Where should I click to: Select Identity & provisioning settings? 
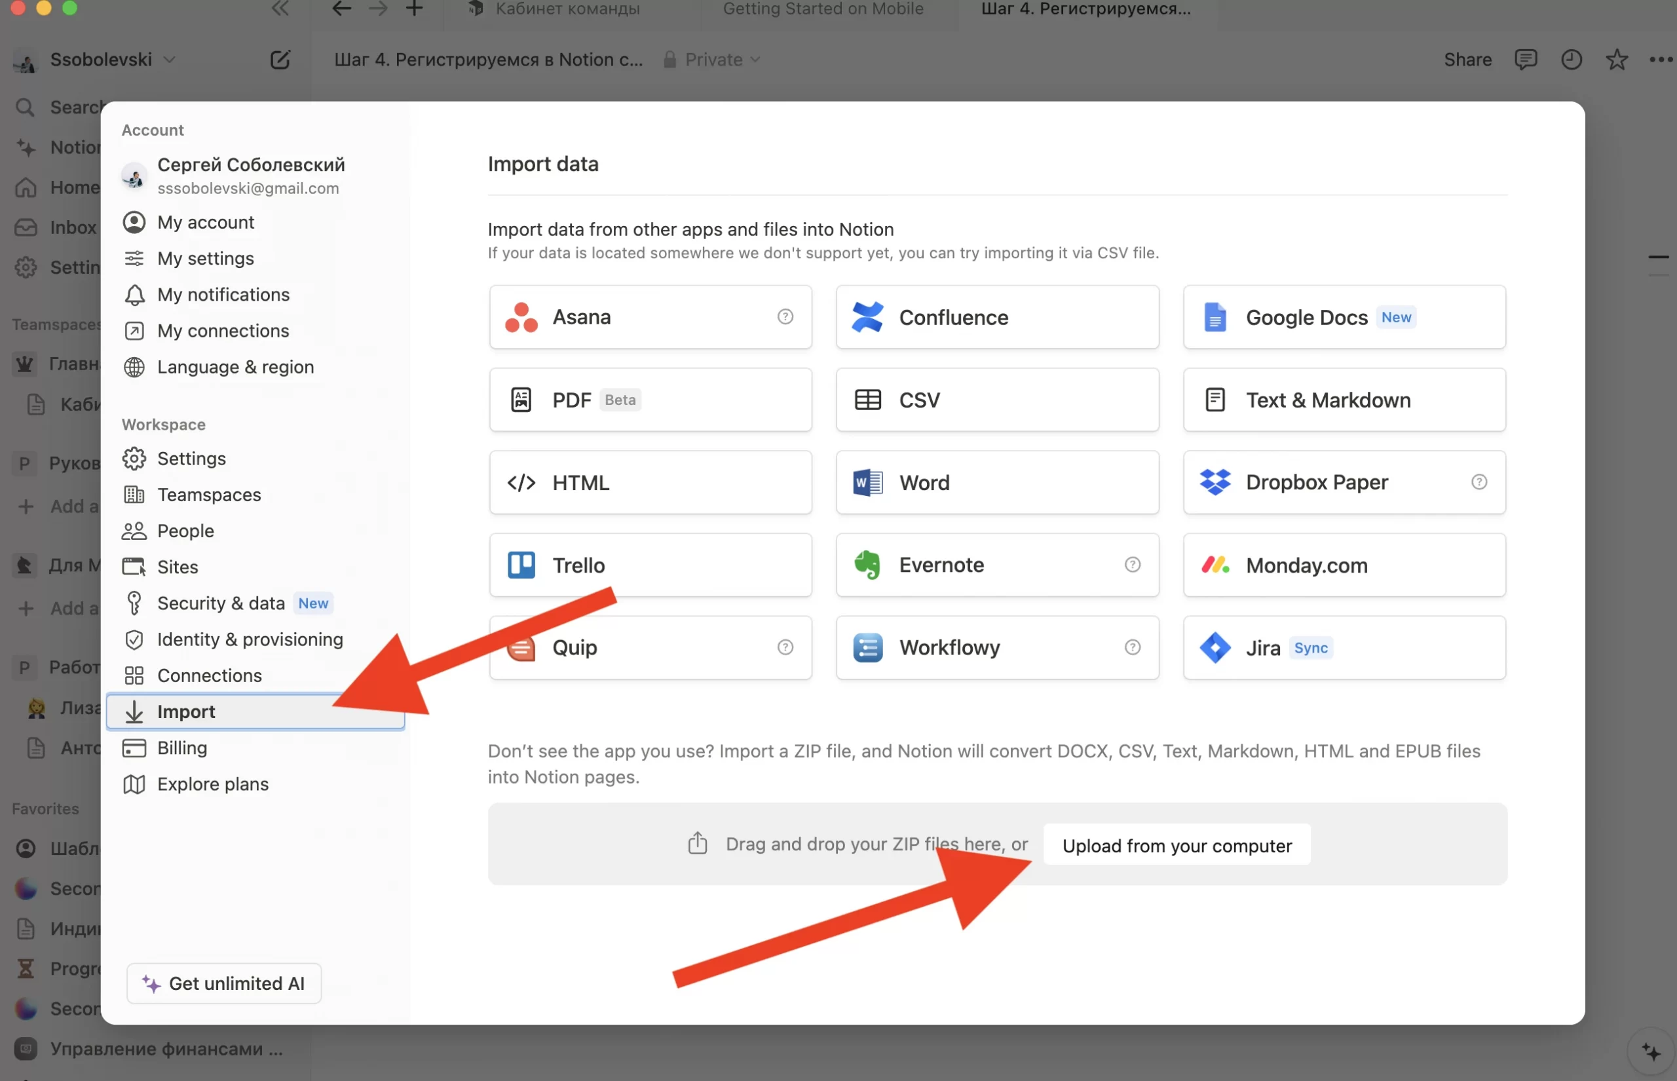click(x=251, y=638)
